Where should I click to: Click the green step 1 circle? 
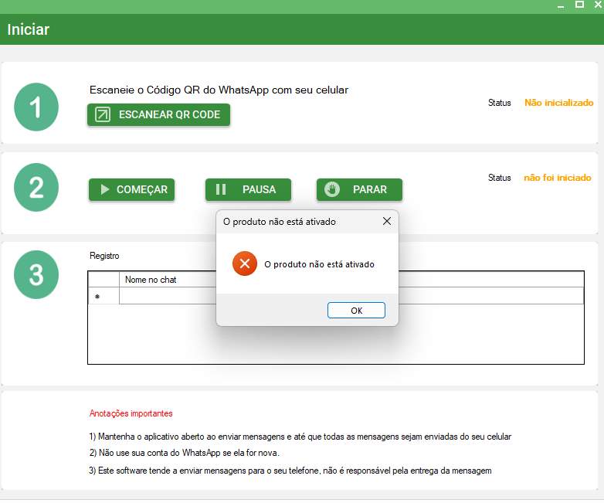click(x=36, y=107)
